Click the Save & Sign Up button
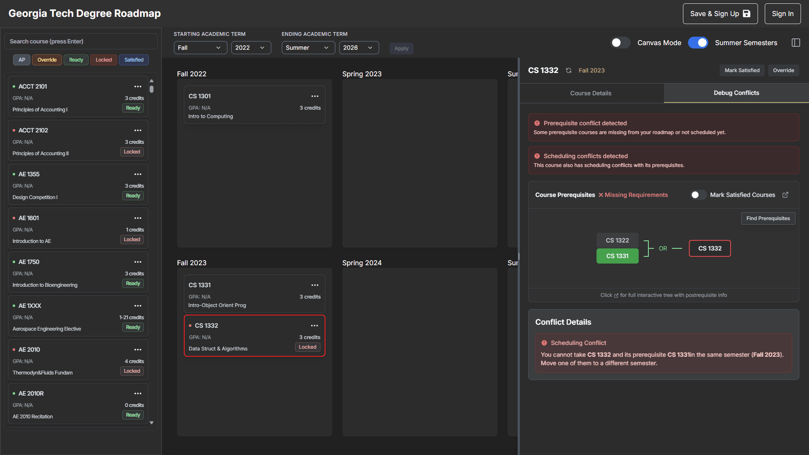This screenshot has width=809, height=455. click(720, 13)
